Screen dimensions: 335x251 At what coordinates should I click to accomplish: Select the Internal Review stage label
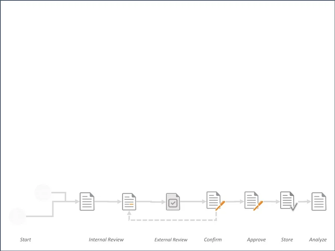106,239
